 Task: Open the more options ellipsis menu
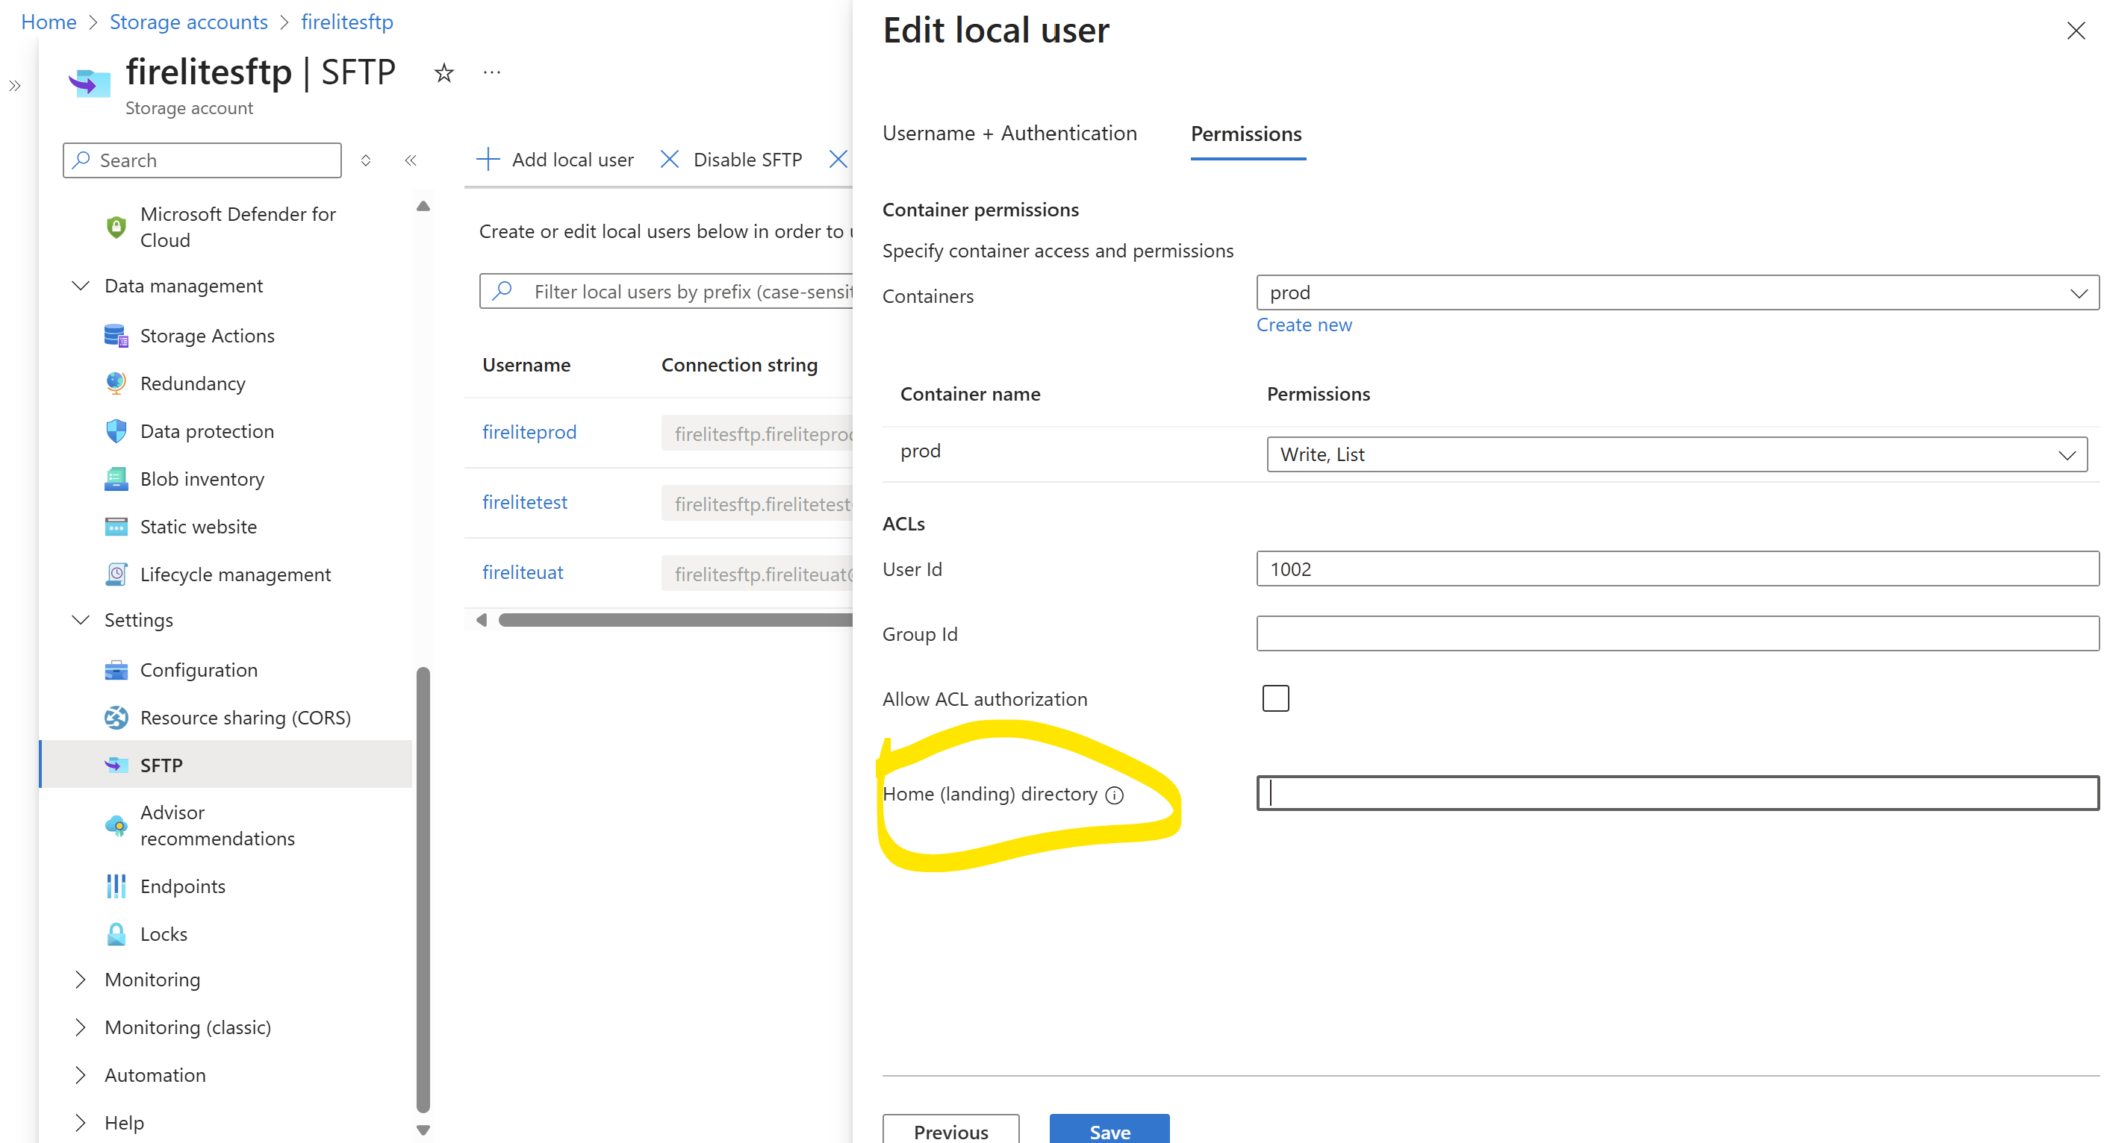492,72
